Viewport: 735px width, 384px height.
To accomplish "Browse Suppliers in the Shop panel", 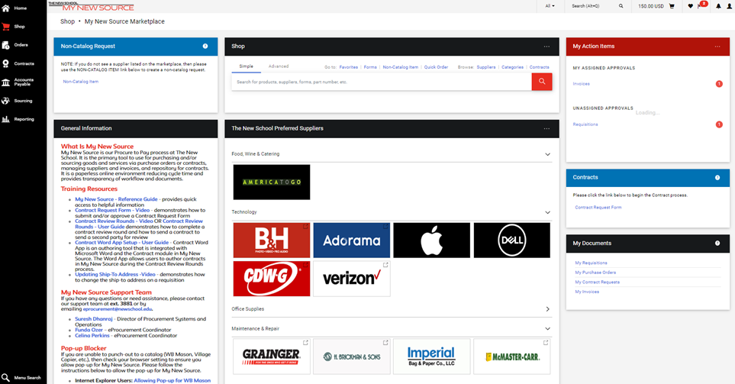I will [x=486, y=67].
